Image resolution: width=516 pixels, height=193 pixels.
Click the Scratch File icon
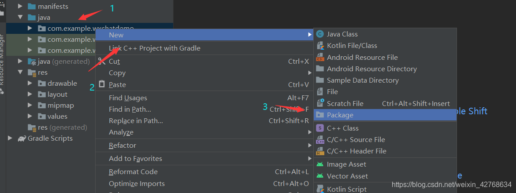click(320, 103)
